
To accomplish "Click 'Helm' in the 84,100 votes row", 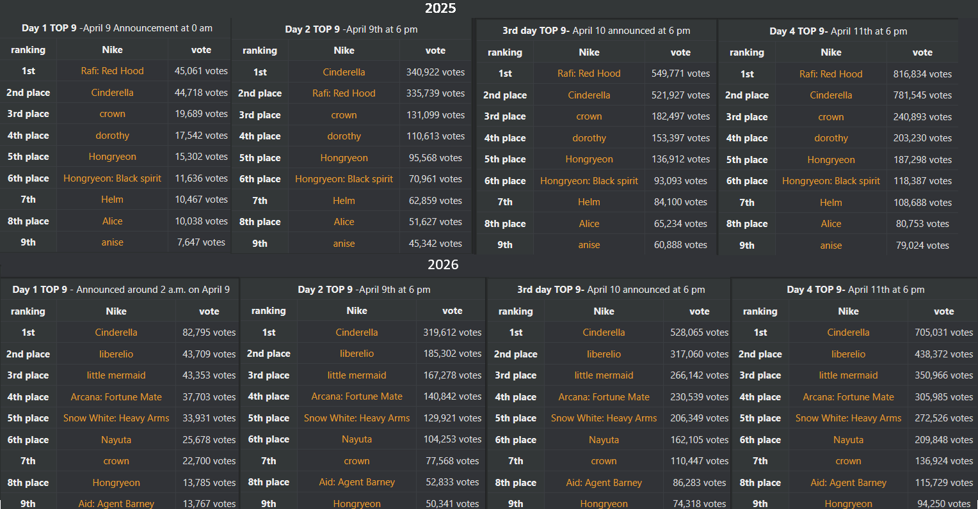I will [x=589, y=202].
